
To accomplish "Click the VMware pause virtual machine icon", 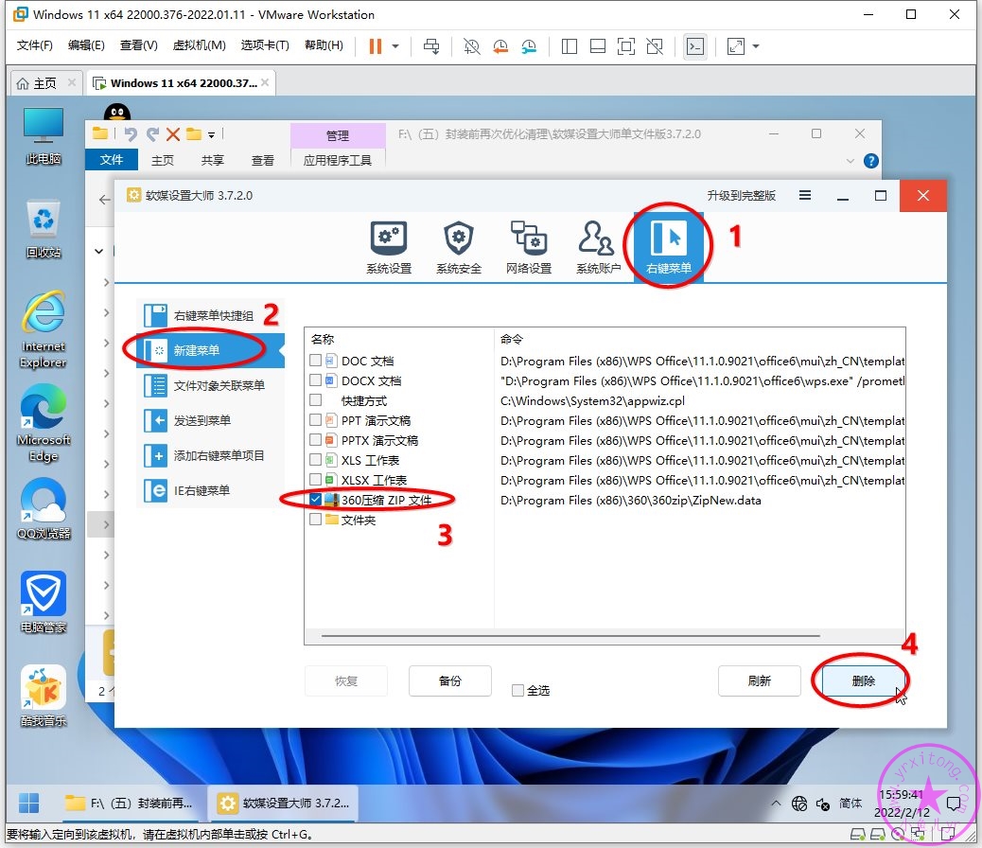I will (x=376, y=45).
